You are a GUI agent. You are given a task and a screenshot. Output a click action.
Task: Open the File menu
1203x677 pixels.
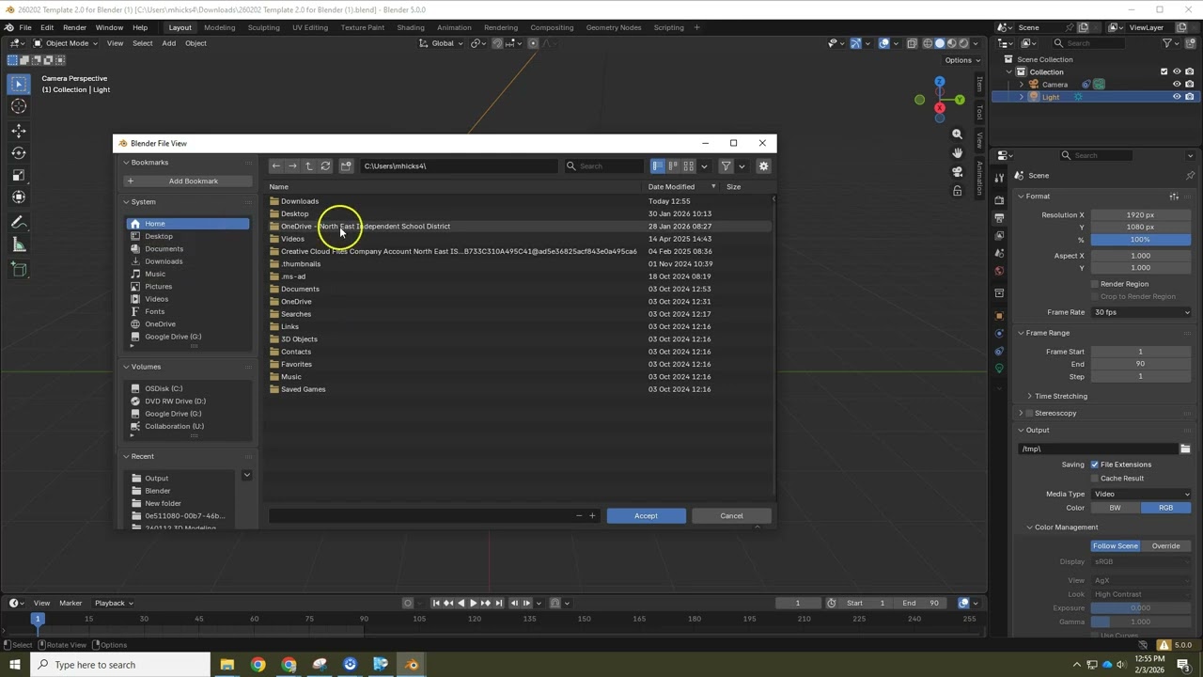click(x=25, y=27)
